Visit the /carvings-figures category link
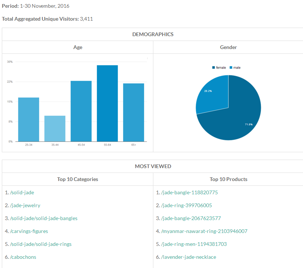The image size is (303, 268). click(x=29, y=231)
